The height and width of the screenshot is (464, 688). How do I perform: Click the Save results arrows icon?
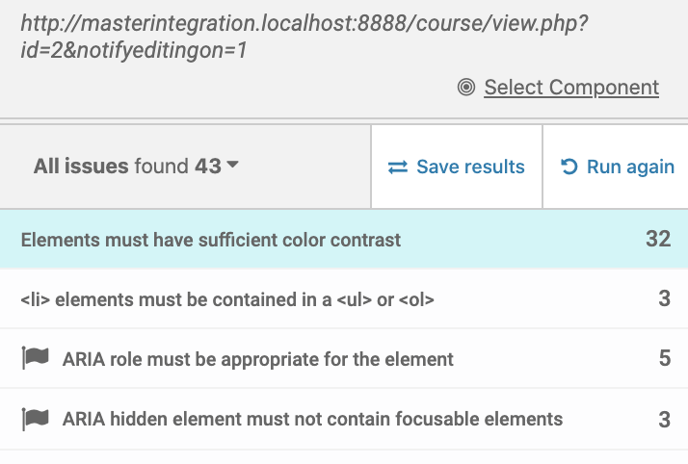398,167
